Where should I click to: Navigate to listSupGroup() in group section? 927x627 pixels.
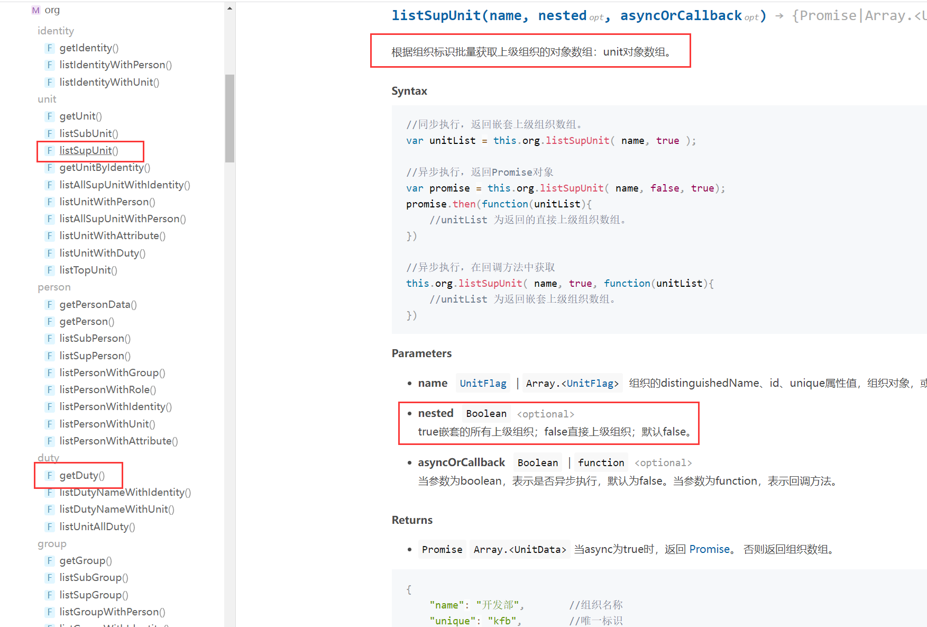[x=94, y=595]
